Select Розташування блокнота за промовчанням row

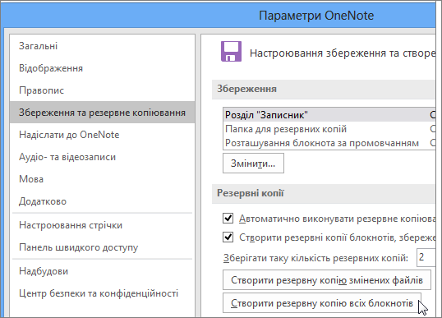click(x=329, y=143)
